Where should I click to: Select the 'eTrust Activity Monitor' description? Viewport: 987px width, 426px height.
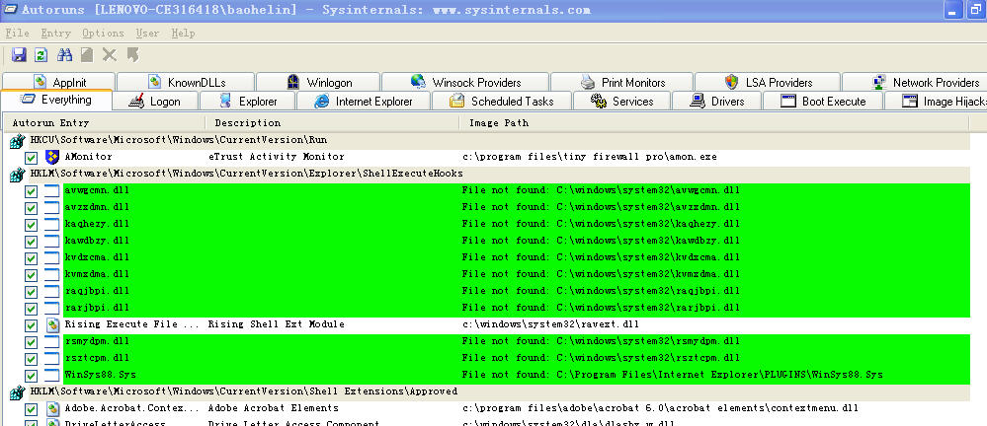(x=277, y=157)
